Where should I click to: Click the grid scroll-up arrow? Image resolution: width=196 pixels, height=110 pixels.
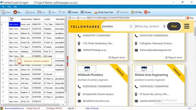(x=66, y=17)
